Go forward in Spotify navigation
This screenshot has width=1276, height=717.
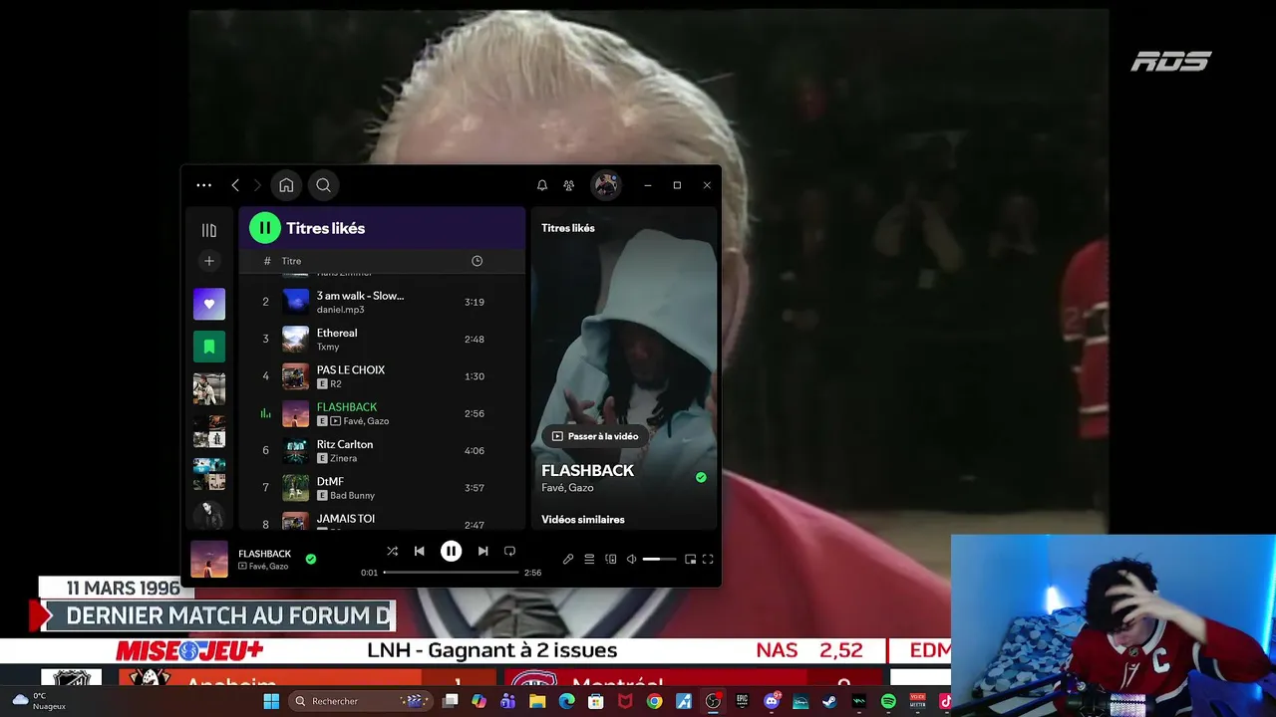257,185
